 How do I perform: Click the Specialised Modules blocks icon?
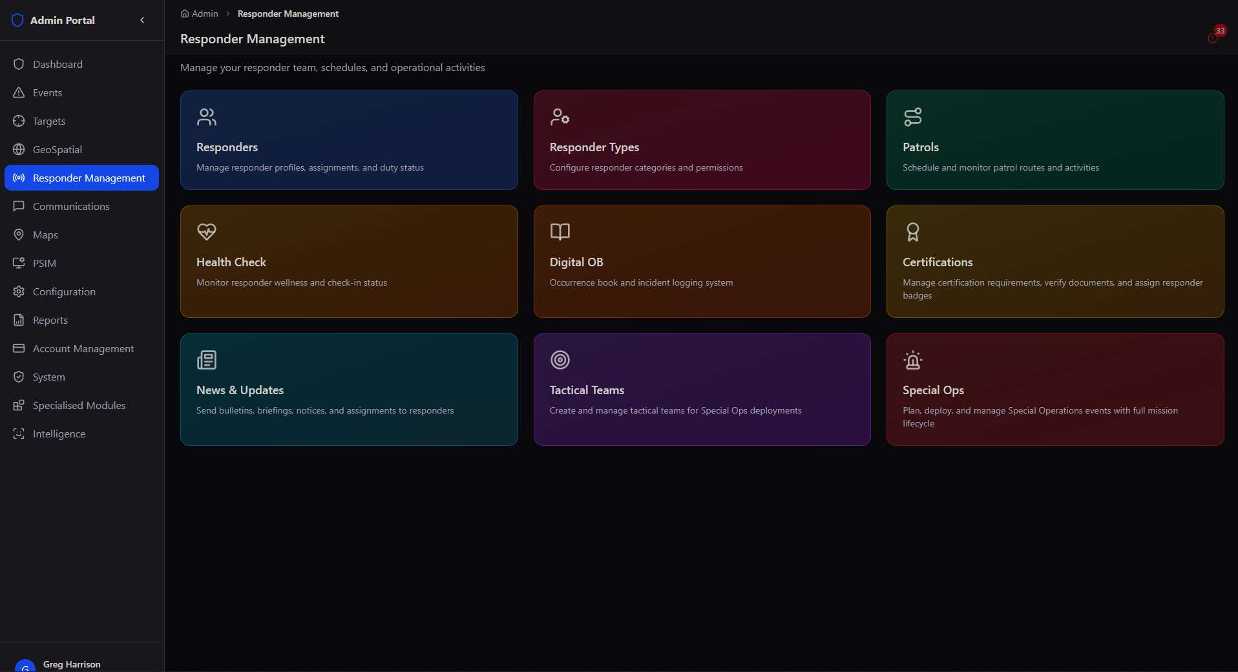(x=19, y=405)
